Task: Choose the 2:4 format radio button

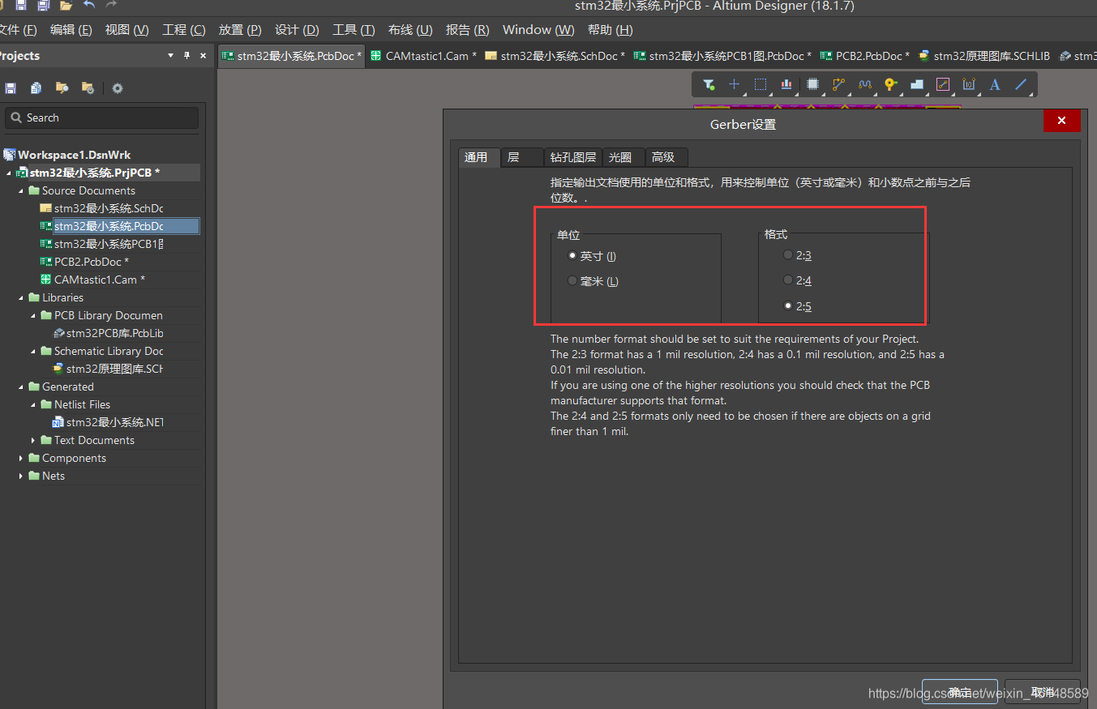Action: [788, 280]
